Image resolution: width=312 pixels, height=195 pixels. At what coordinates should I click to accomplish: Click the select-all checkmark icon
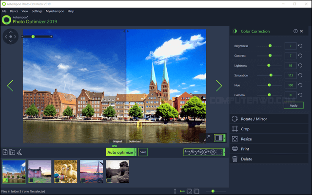point(190,191)
